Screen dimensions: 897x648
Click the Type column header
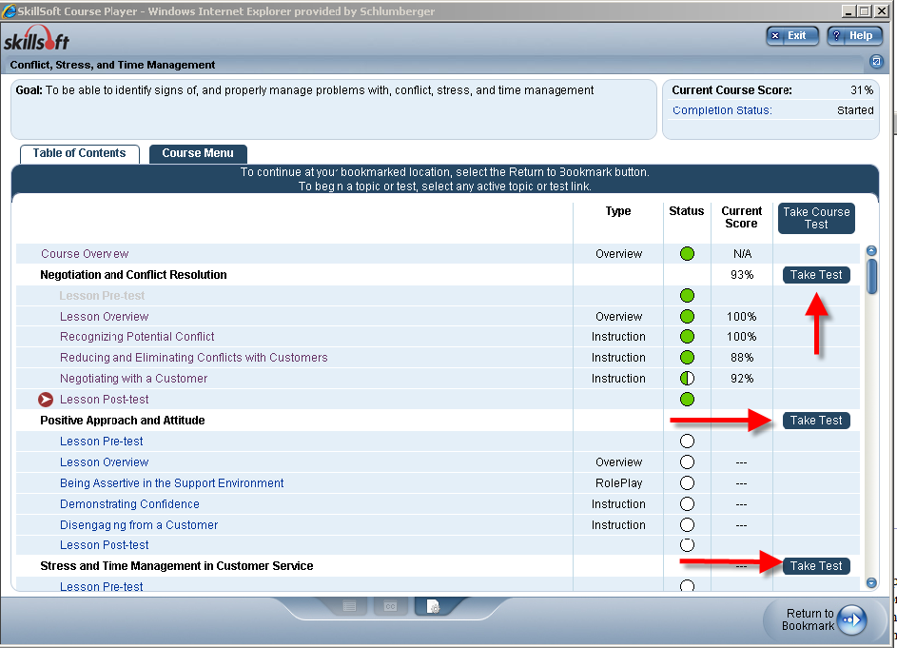coord(618,211)
